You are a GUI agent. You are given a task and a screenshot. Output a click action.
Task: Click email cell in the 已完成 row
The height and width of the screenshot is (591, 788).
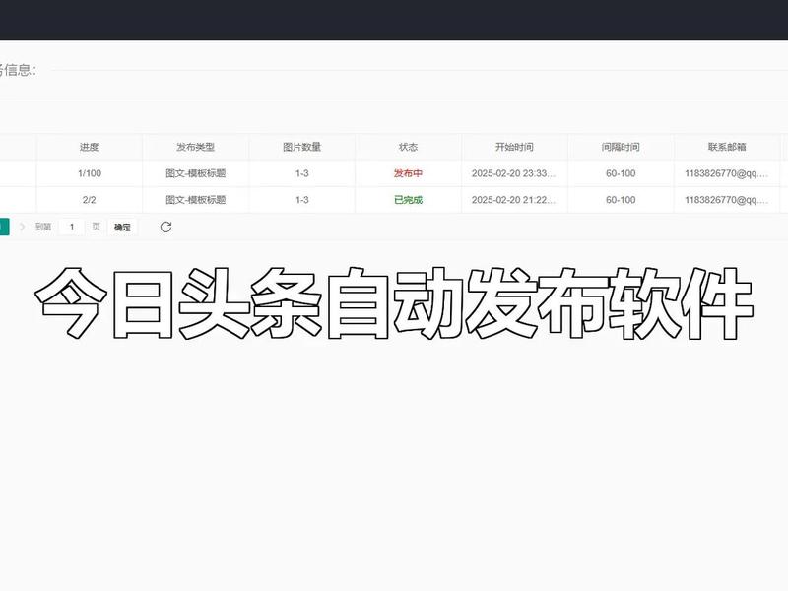(727, 200)
